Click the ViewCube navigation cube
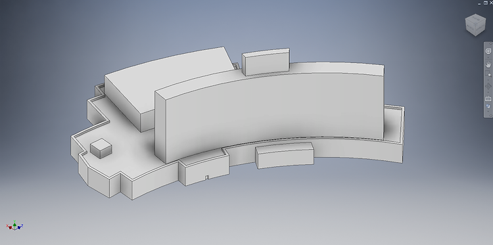Viewport: 493px width, 245px height. [x=475, y=25]
